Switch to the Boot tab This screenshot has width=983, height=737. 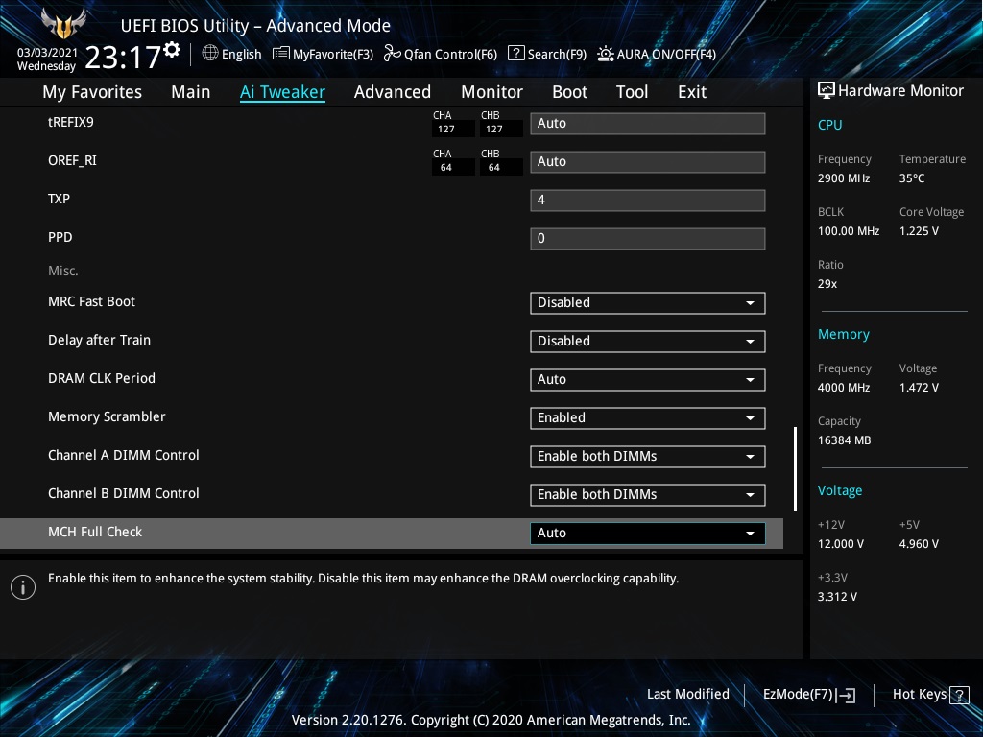569,92
